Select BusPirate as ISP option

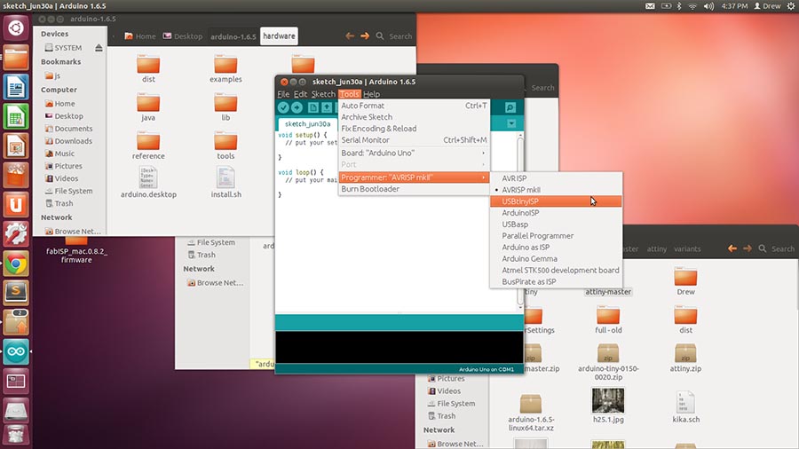(x=556, y=281)
